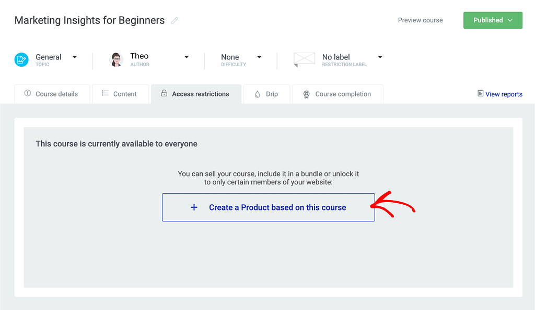Click the plus icon in Create a Product button
Screen dimensions: 535x310
[194, 207]
